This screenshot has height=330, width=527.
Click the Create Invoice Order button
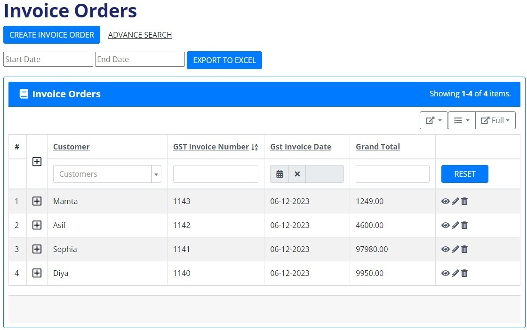52,35
